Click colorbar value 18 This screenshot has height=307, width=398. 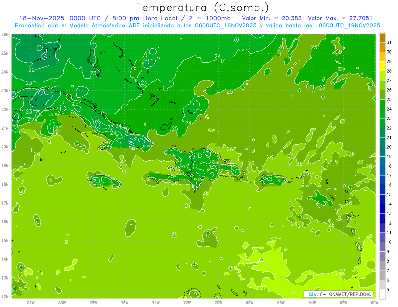[x=389, y=166]
